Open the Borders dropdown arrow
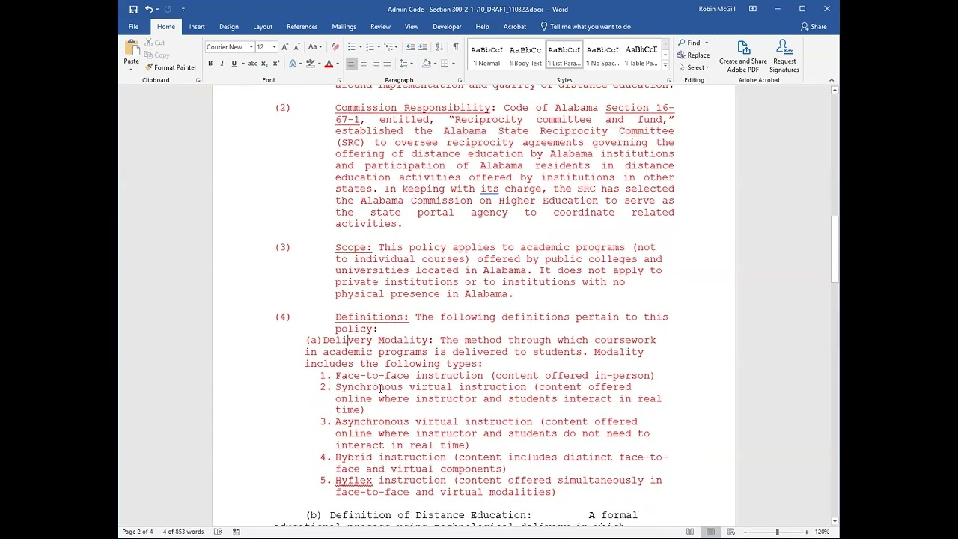Screen dimensions: 958x539 point(453,64)
